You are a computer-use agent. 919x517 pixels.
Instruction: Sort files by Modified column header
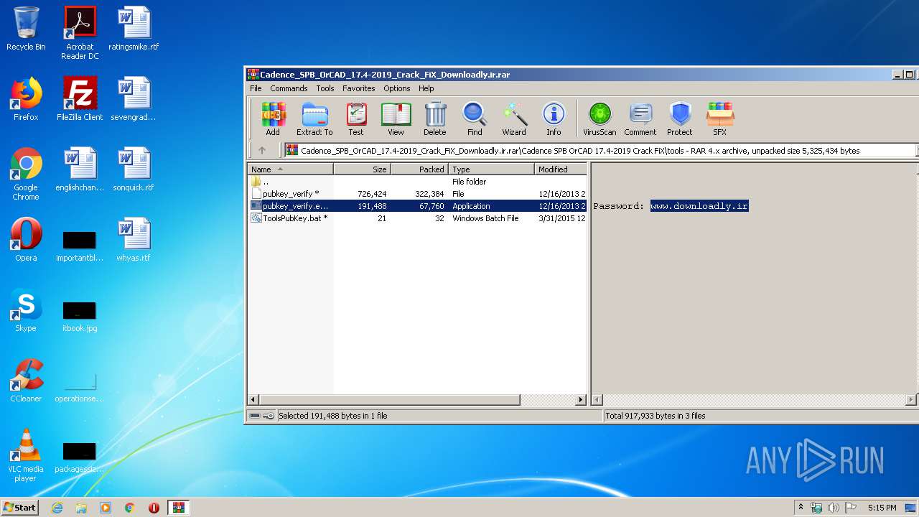(561, 169)
